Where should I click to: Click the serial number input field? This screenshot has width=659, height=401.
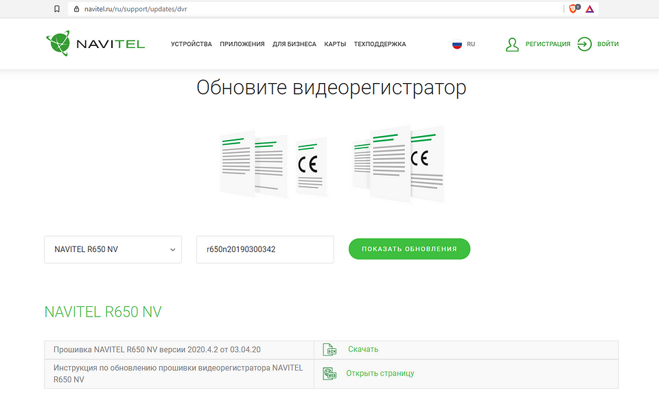(x=265, y=249)
